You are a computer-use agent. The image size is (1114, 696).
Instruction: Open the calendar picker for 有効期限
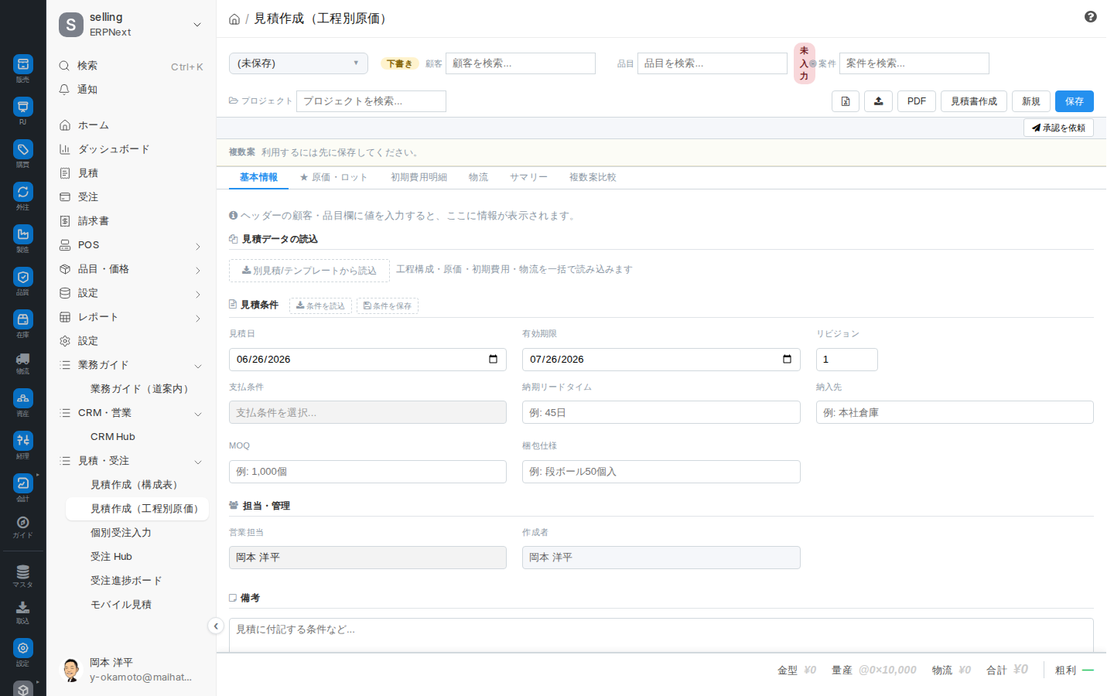pyautogui.click(x=787, y=359)
